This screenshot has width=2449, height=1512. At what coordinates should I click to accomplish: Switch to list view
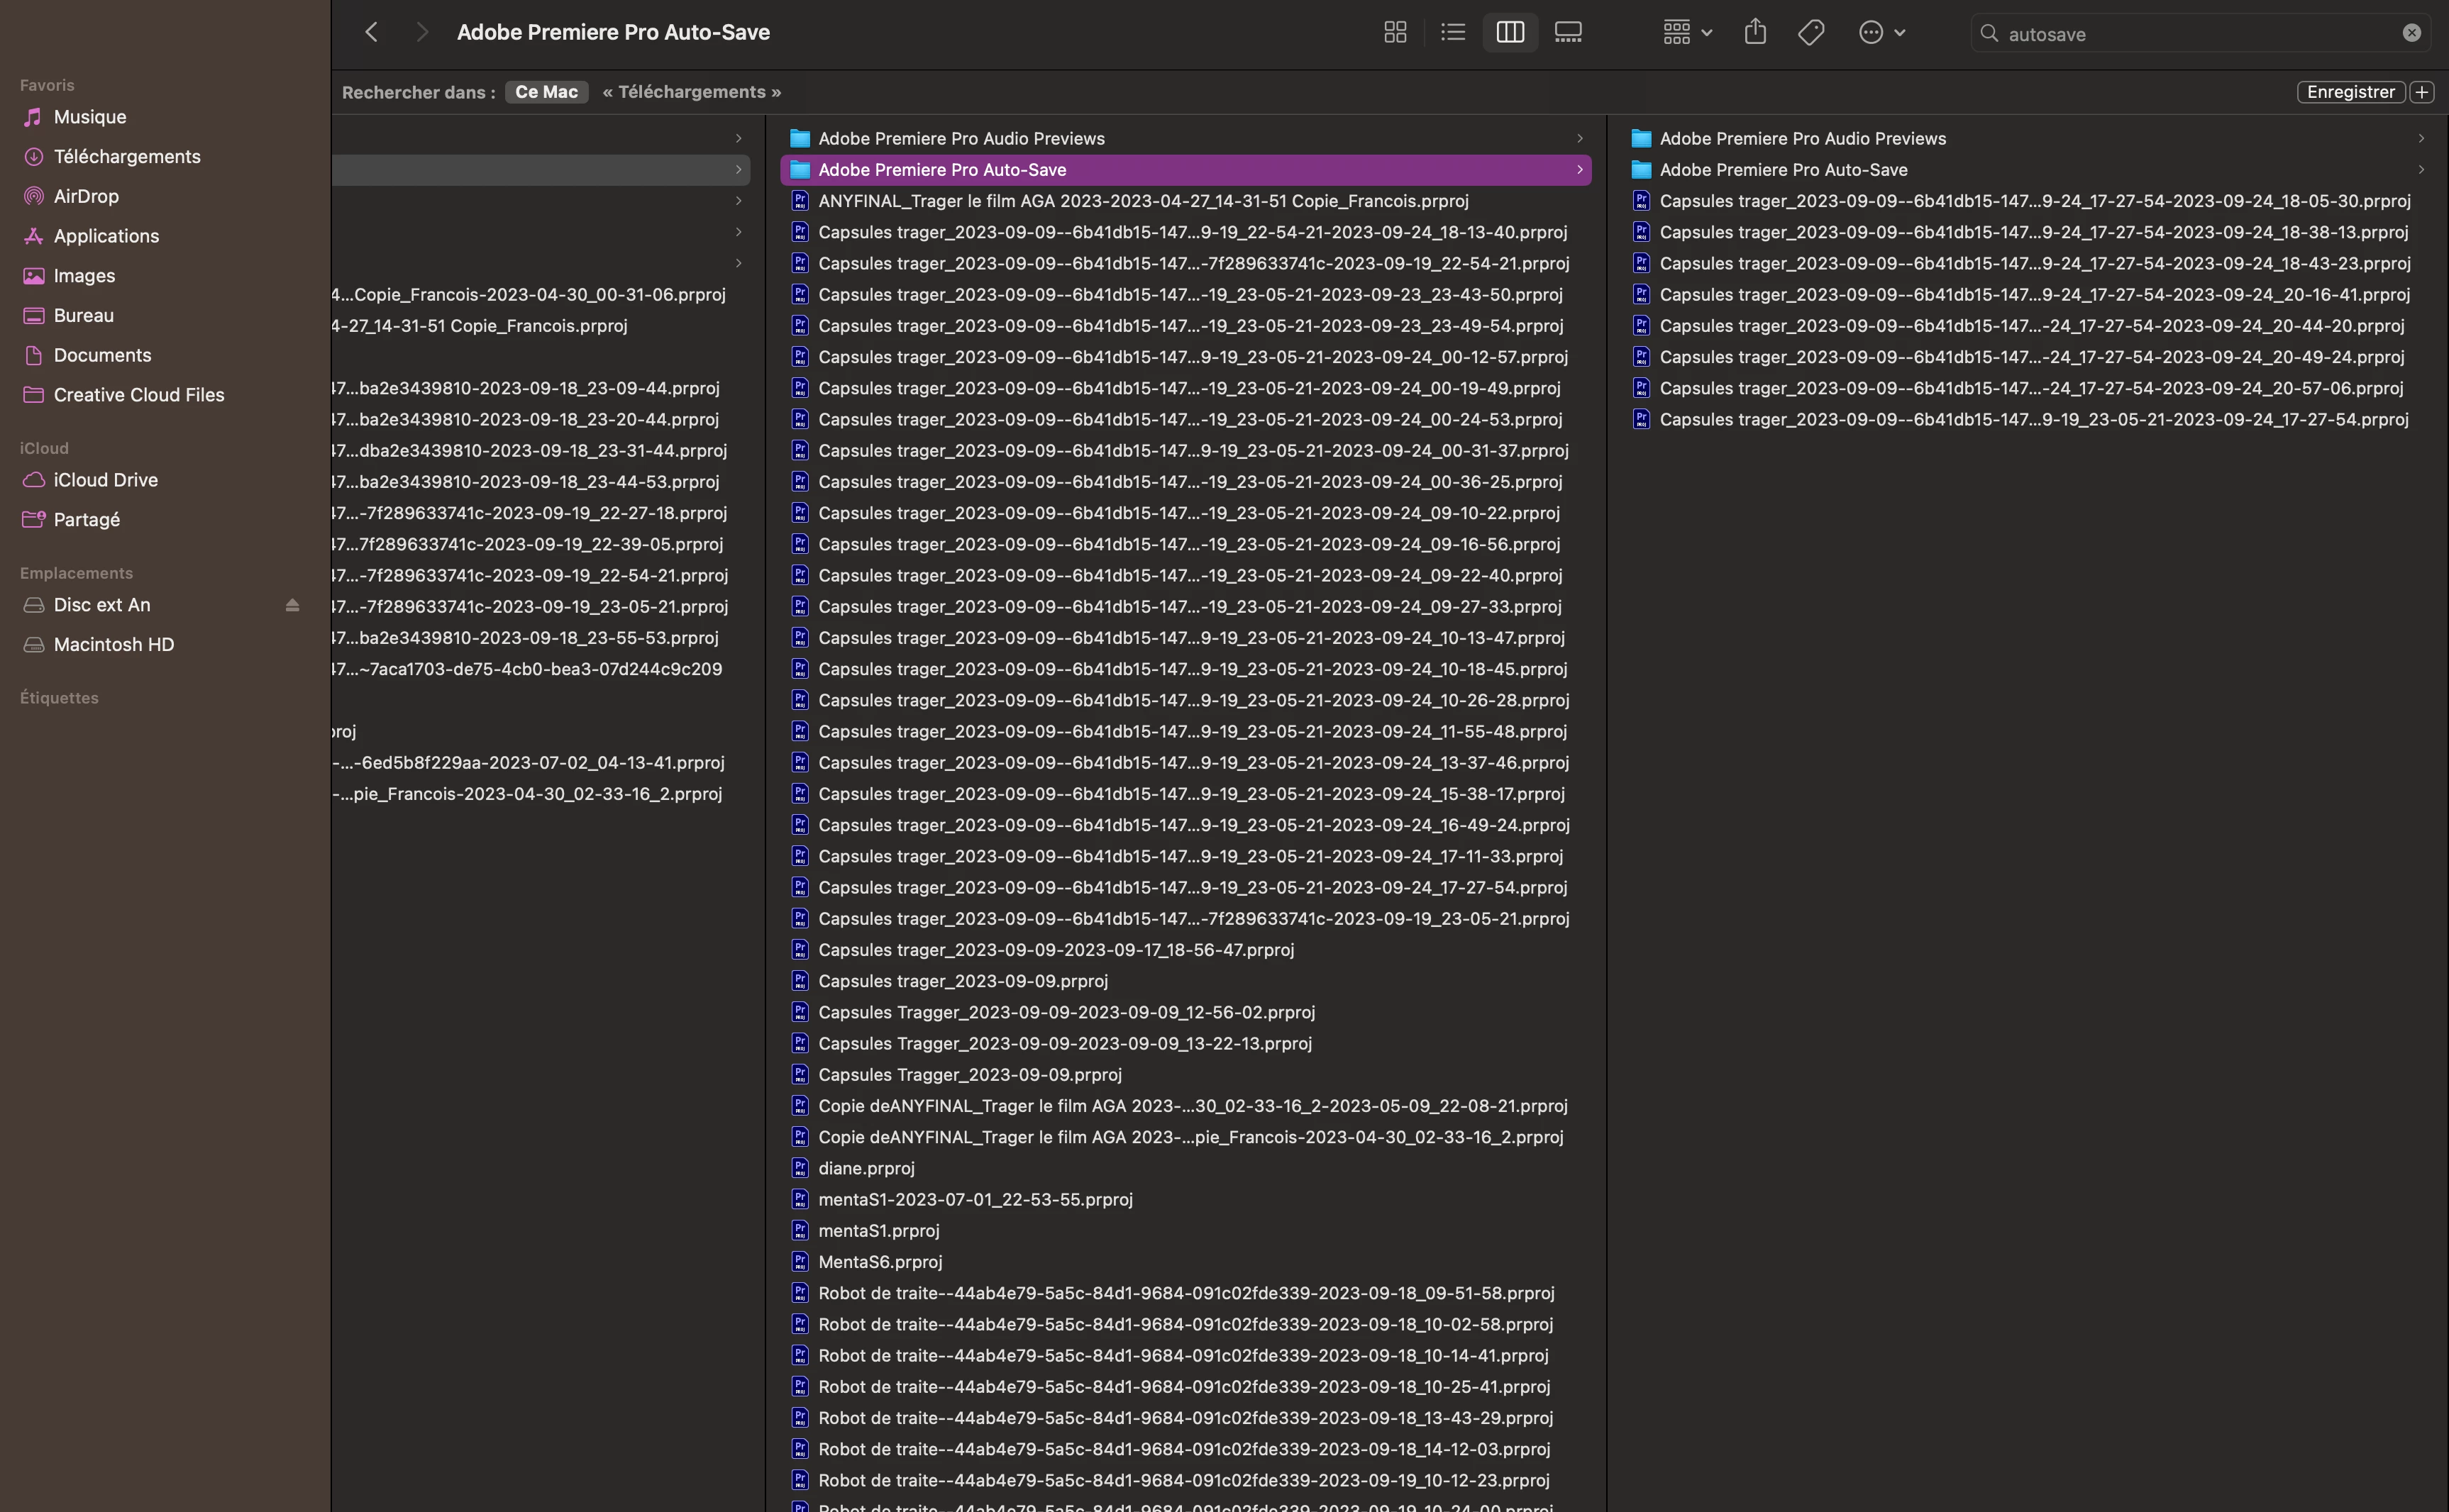[1453, 33]
